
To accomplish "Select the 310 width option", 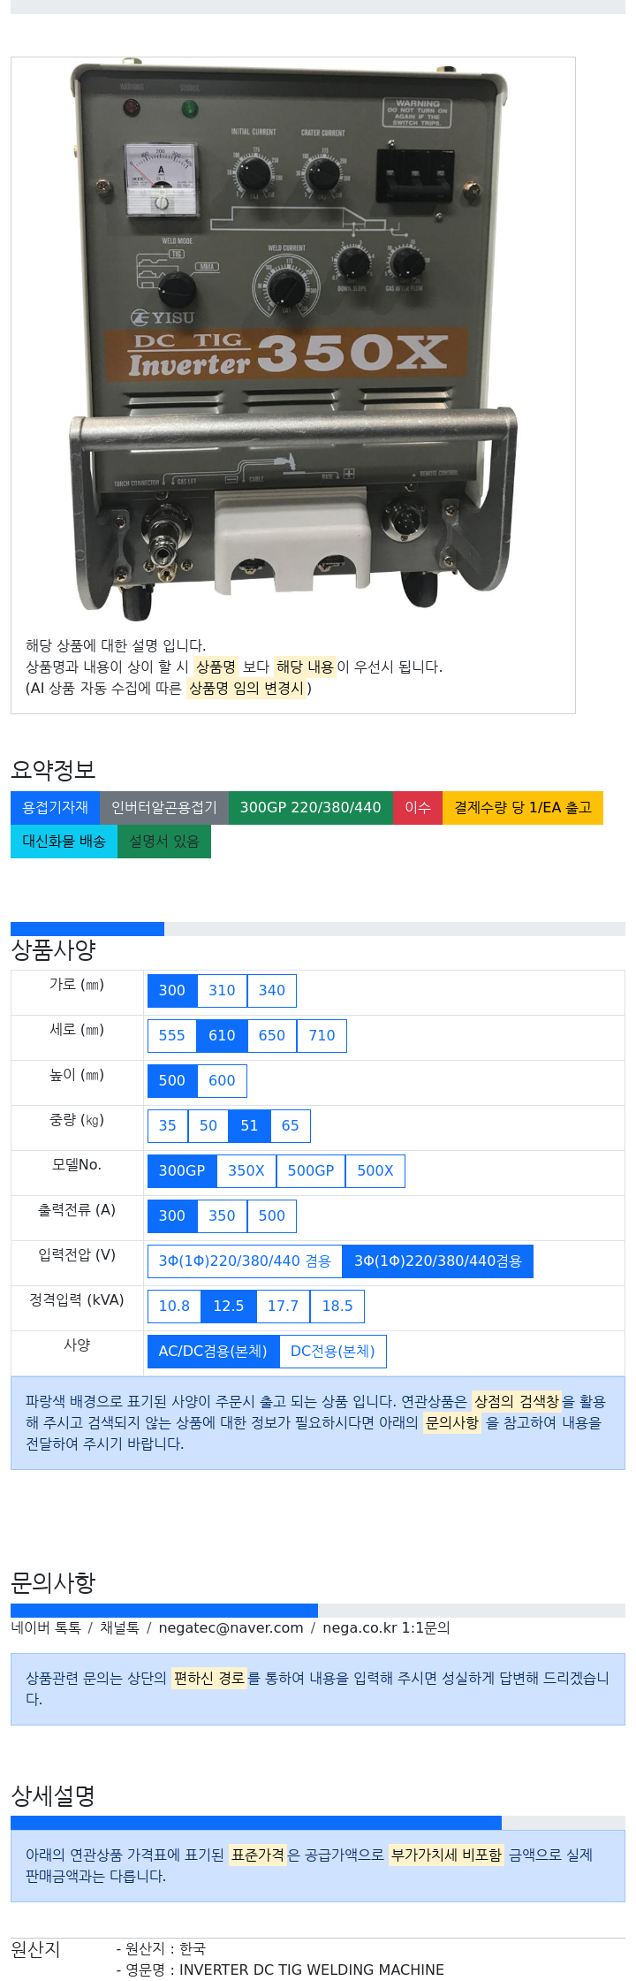I will coord(222,991).
